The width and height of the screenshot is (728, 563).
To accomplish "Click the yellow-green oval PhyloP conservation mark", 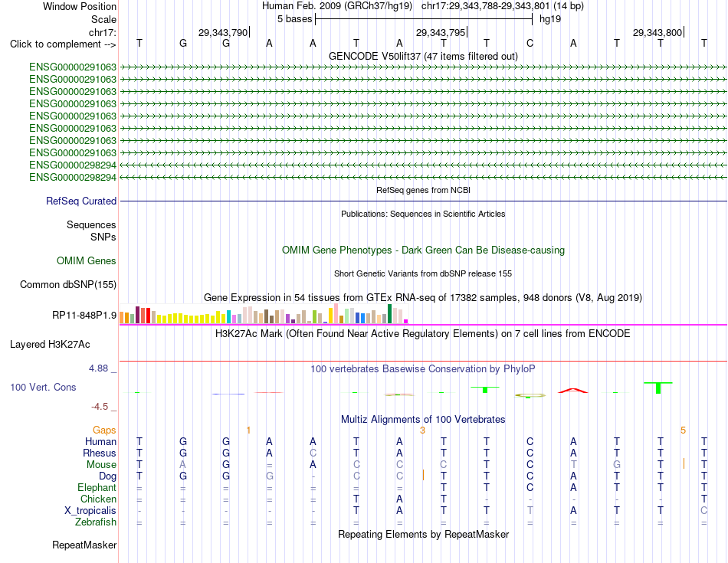I will click(530, 395).
